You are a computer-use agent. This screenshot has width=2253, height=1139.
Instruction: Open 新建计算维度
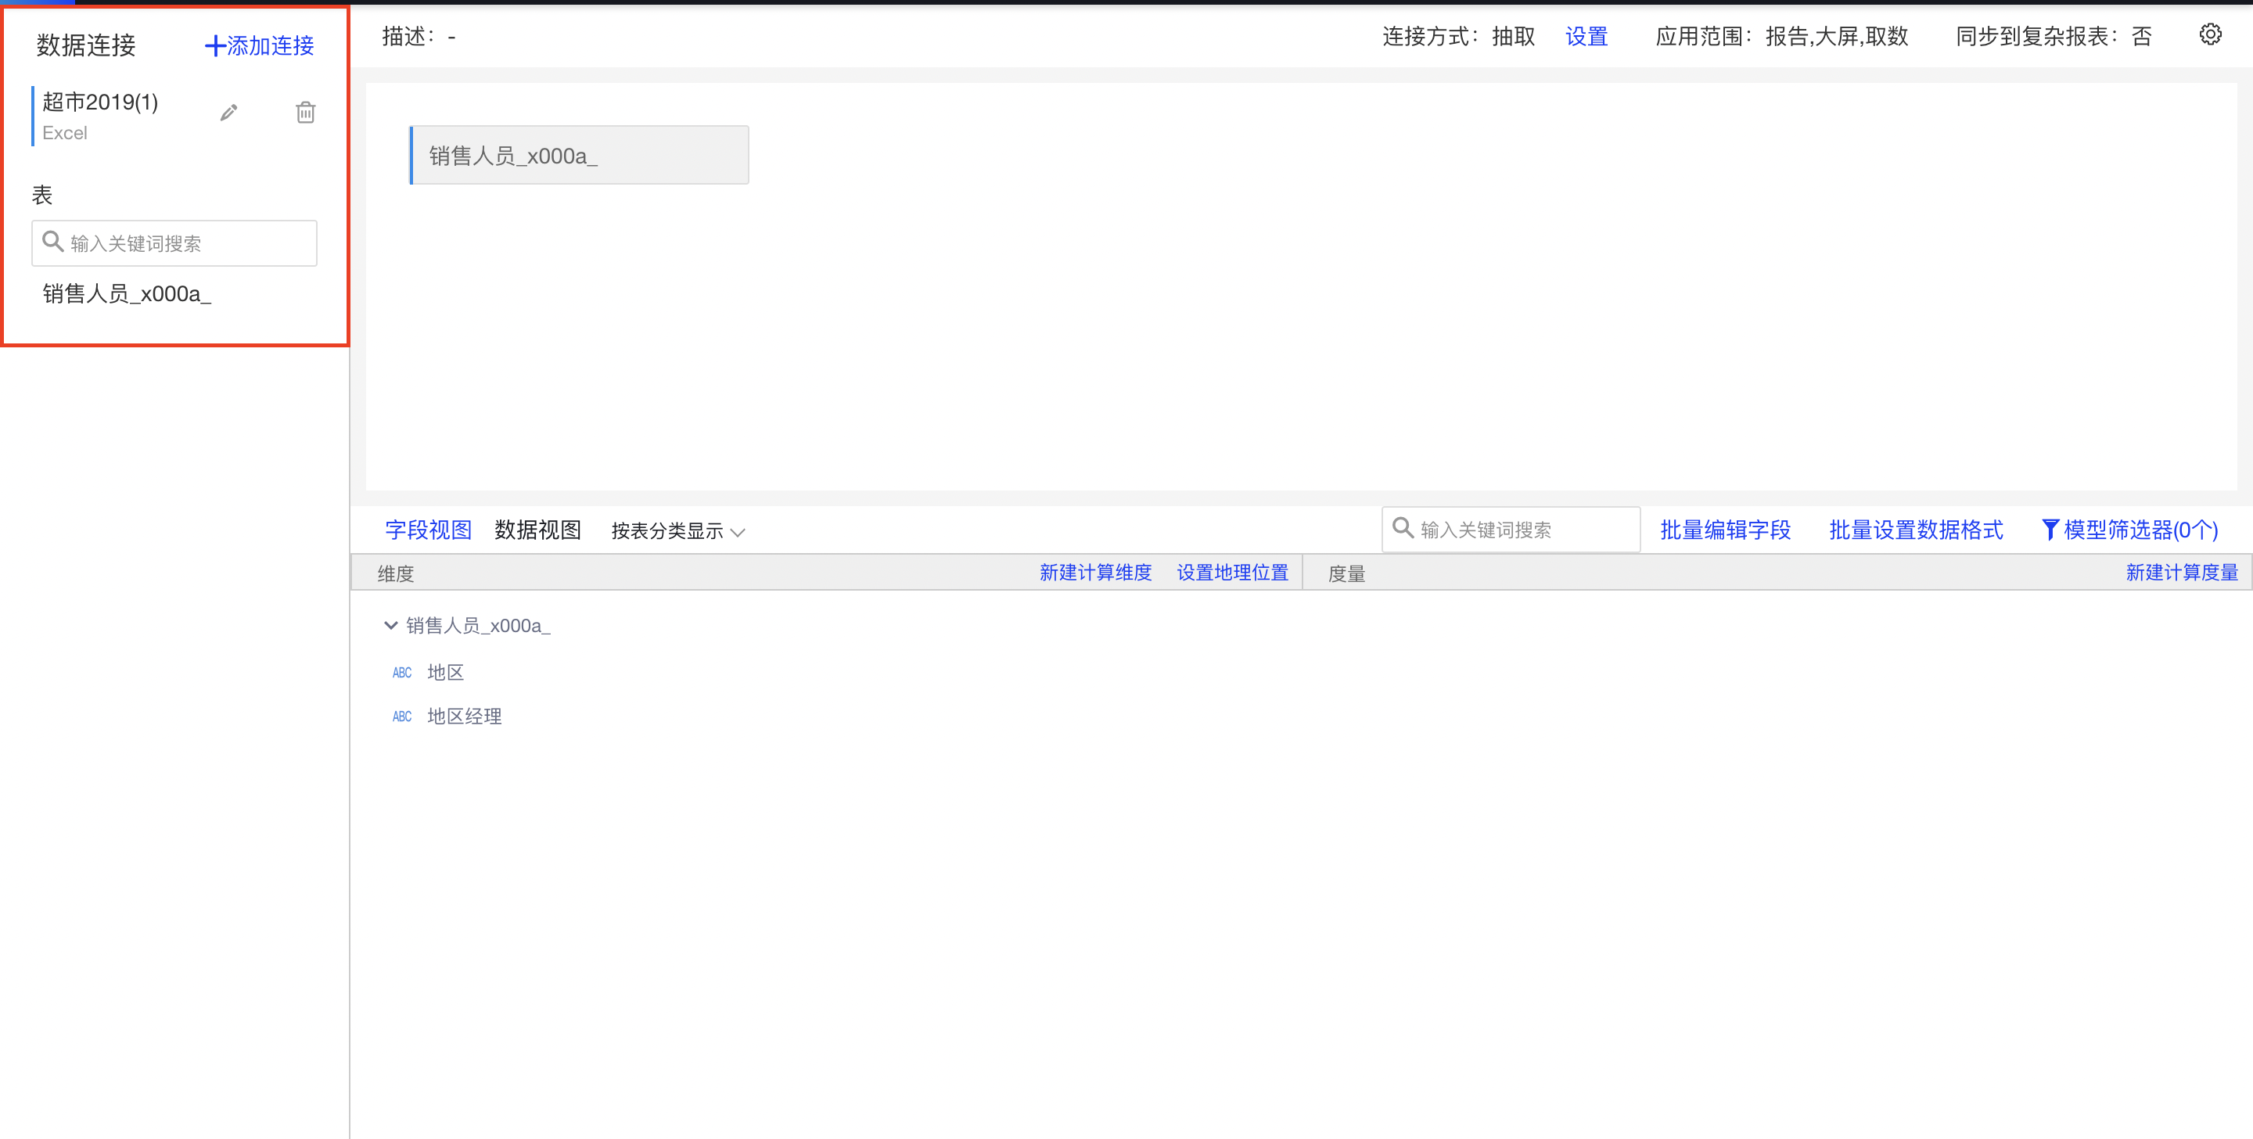(1096, 572)
